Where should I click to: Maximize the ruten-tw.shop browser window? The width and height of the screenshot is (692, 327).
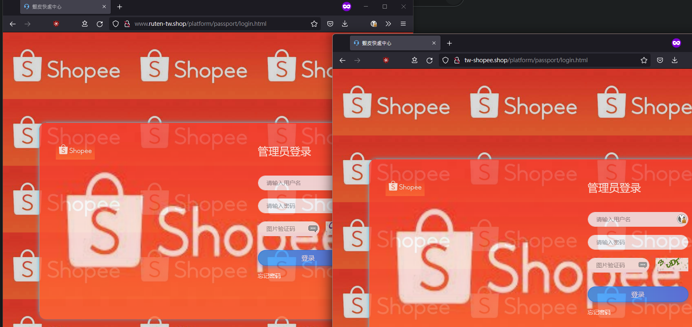pyautogui.click(x=385, y=7)
